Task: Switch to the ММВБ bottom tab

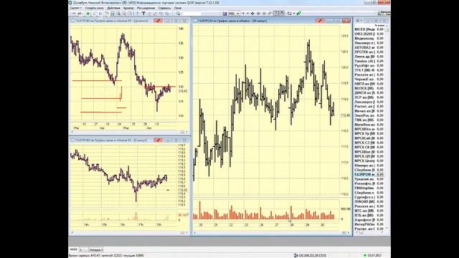Action: click(x=73, y=249)
